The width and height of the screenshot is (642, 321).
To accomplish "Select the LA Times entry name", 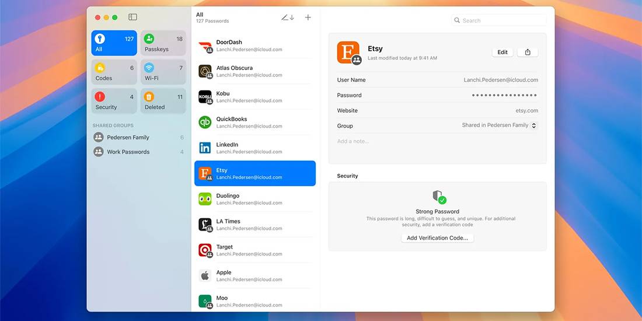I will coord(228,221).
